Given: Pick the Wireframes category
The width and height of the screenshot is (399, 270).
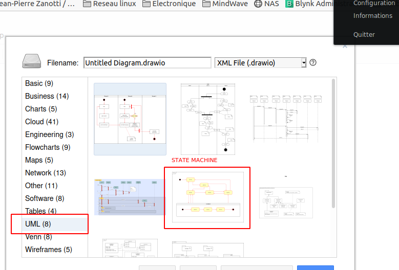Looking at the screenshot, I should click(48, 250).
